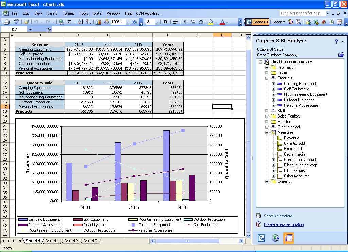The image size is (348, 252).
Task: Click the Cognos checklist-with-magnifier toolbar icon
Action: coord(298,22)
